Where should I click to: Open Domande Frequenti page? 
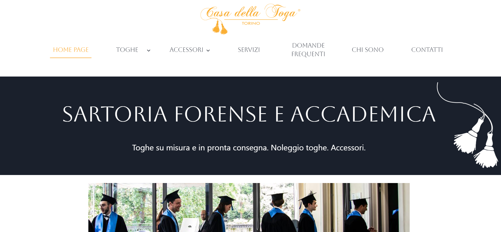(x=308, y=50)
